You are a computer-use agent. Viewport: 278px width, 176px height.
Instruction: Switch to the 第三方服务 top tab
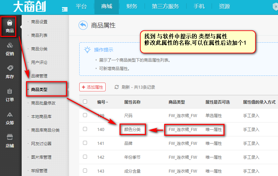point(166,6)
